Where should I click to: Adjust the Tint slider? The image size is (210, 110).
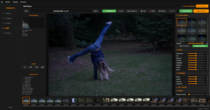196,56
